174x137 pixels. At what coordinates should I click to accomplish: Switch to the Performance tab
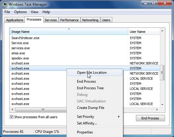pyautogui.click(x=69, y=20)
